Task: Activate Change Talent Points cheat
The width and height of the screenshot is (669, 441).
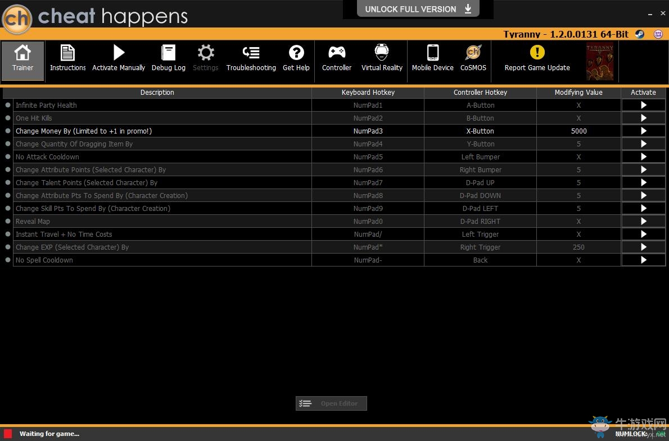Action: coord(643,182)
